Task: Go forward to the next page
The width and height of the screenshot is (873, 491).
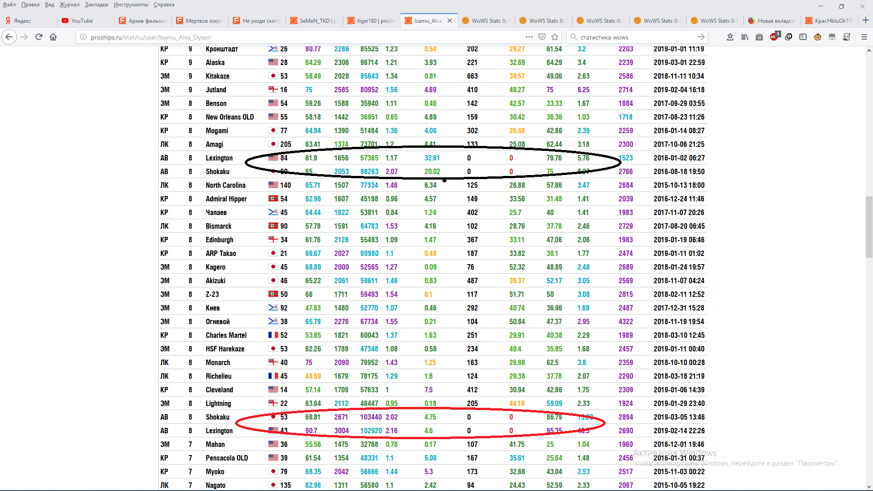Action: click(24, 37)
